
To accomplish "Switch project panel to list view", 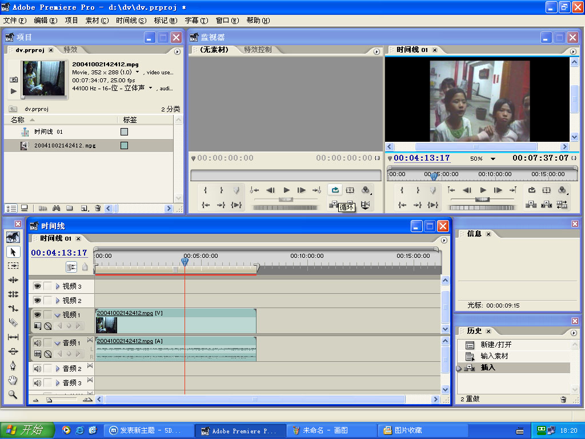I will pyautogui.click(x=11, y=208).
